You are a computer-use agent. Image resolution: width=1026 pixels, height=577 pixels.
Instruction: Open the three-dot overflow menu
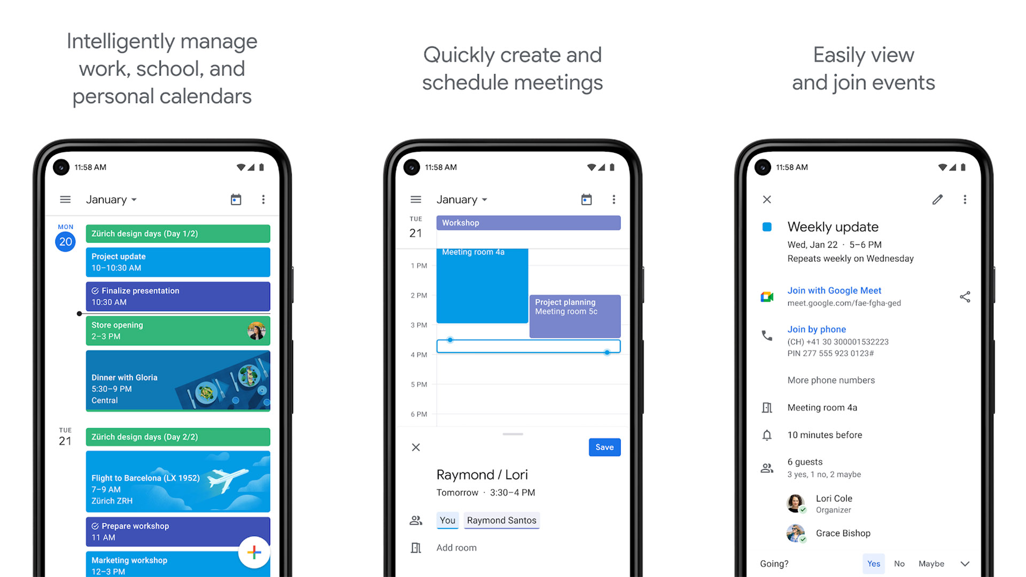tap(263, 199)
